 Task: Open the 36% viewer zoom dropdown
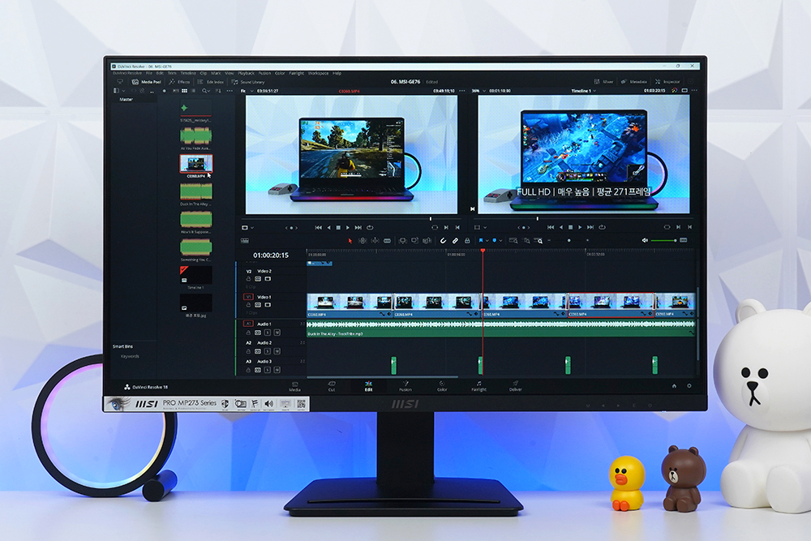(x=478, y=91)
